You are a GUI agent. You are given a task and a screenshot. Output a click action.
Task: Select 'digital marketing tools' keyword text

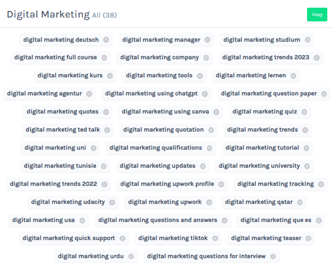tap(159, 76)
